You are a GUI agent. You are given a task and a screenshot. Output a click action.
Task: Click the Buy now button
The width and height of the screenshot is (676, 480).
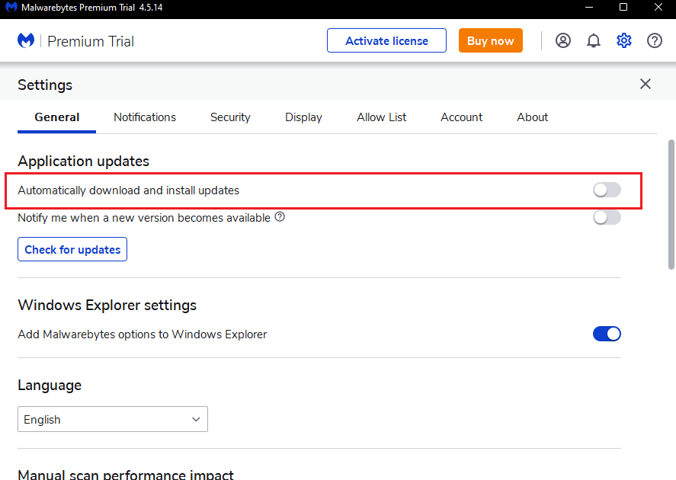pos(490,40)
